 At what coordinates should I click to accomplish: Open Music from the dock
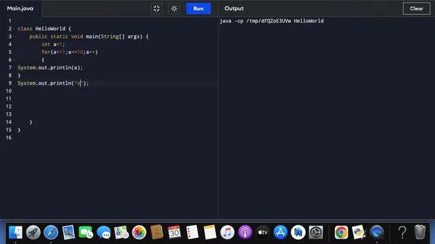[x=227, y=232]
